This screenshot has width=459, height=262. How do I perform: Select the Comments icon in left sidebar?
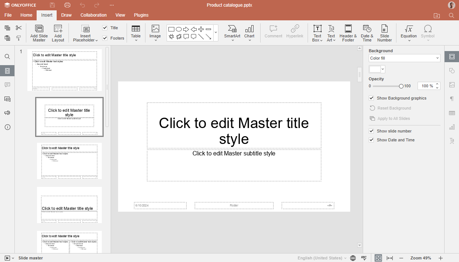7,85
